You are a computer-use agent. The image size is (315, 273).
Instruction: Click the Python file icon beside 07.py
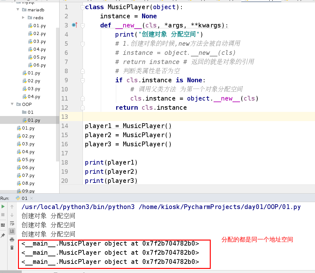[x=19, y=176]
